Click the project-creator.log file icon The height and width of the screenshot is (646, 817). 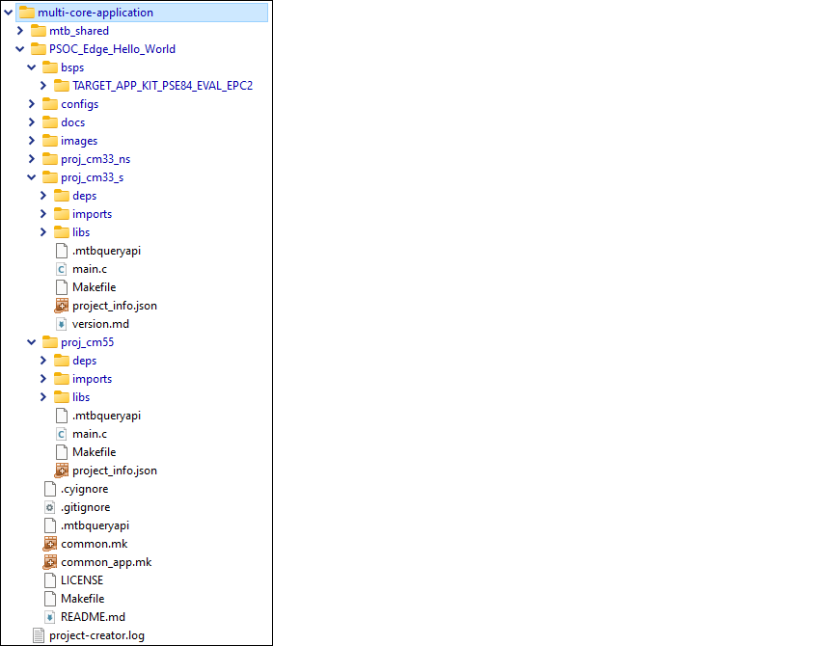tap(39, 635)
